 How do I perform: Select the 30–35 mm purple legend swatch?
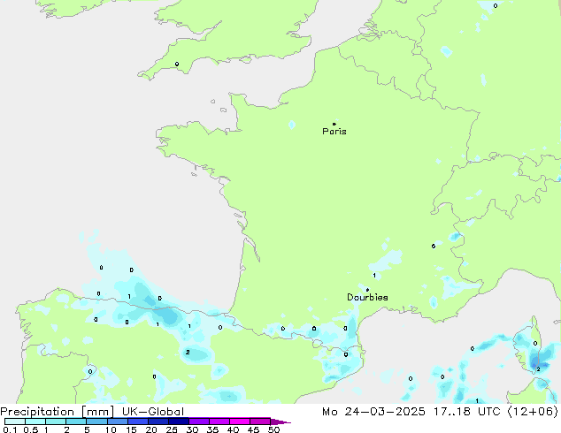(x=198, y=422)
